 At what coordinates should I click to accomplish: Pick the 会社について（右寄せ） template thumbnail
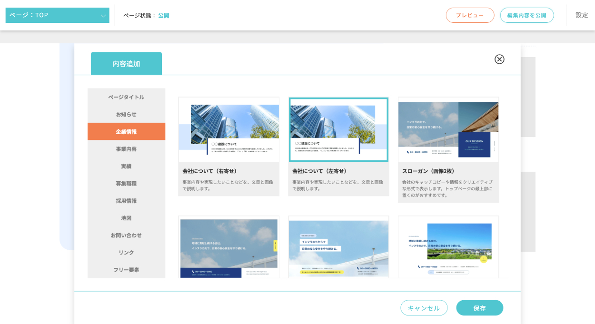point(229,130)
